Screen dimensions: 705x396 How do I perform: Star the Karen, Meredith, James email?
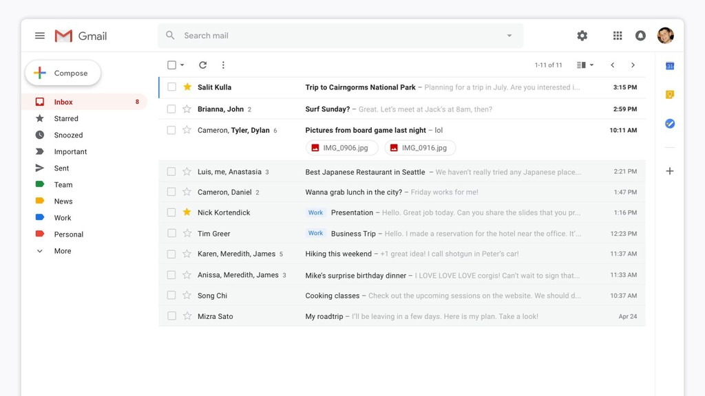[187, 254]
